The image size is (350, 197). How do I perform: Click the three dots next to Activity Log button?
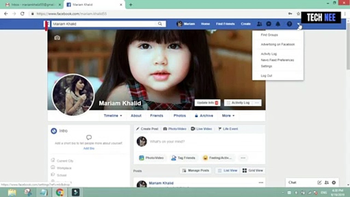256,103
